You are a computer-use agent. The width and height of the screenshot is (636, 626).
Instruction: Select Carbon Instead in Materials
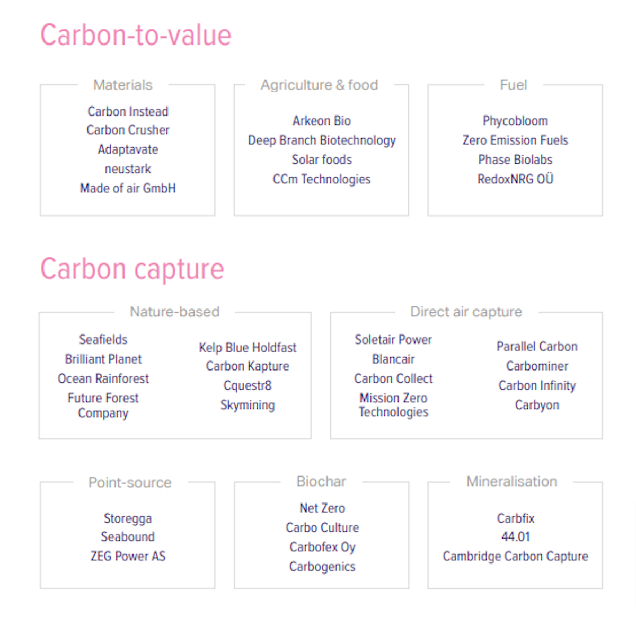point(128,111)
